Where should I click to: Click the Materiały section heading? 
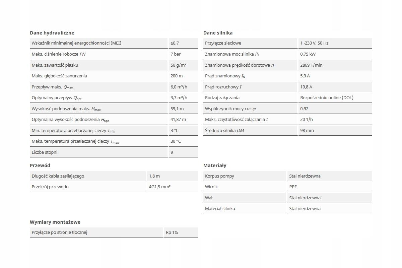215,165
